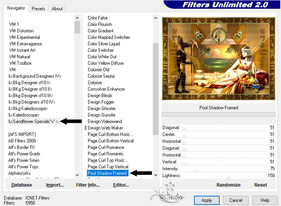Viewport: 281px width, 206px height.
Task: Reset the filter parameters
Action: pos(260,185)
